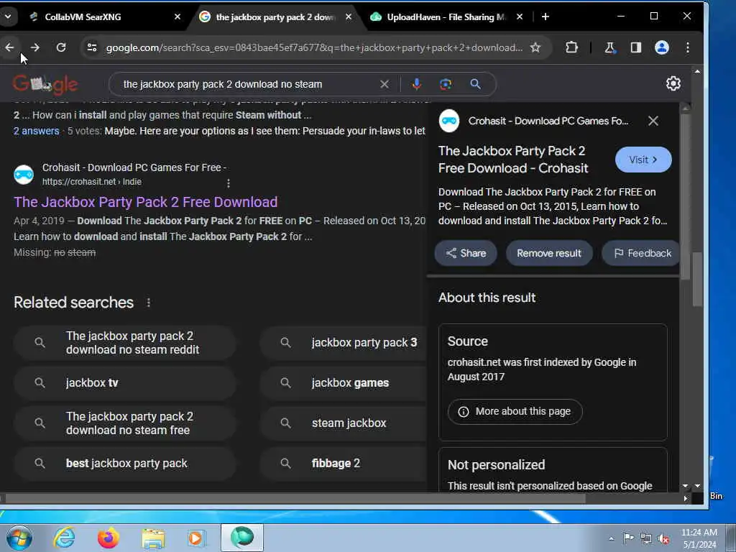This screenshot has width=736, height=552.
Task: Open a new browser tab
Action: click(546, 17)
